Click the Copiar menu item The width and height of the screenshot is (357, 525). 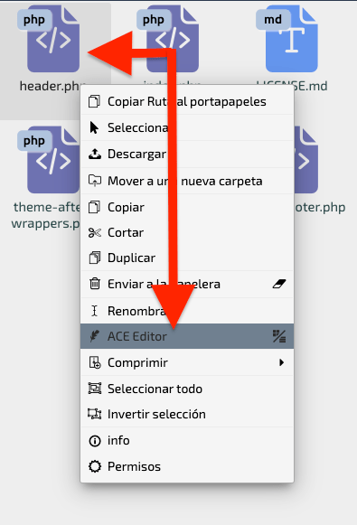[x=187, y=207]
